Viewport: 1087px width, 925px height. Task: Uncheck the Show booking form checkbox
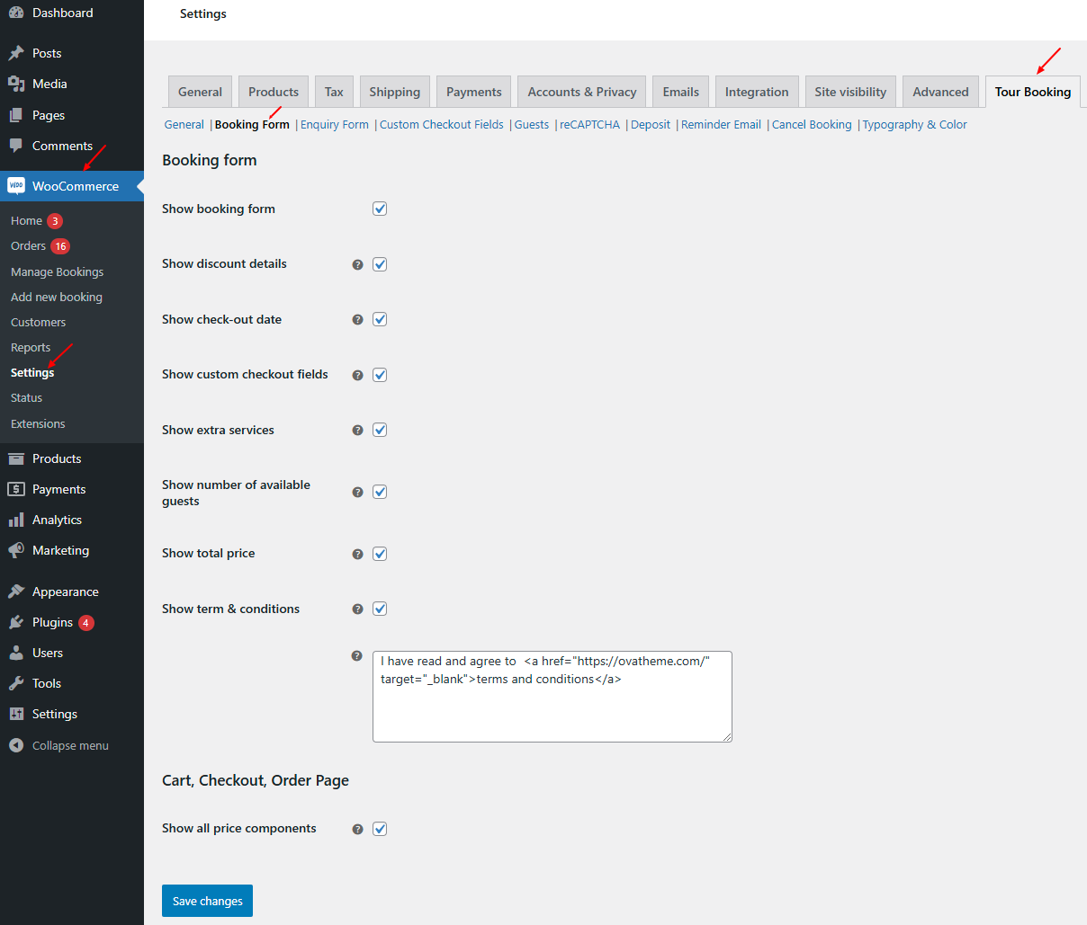pyautogui.click(x=380, y=209)
